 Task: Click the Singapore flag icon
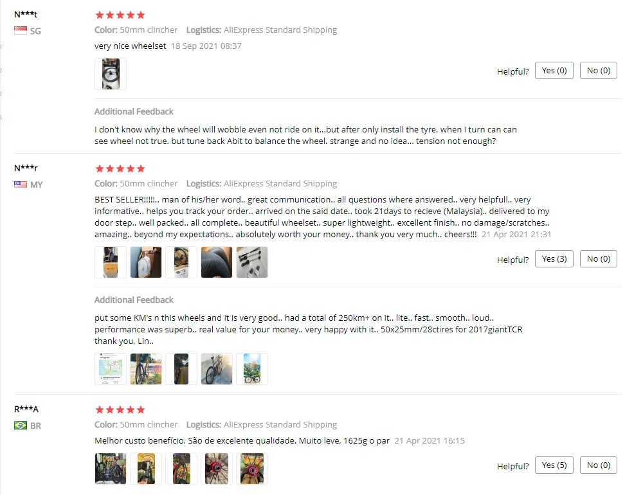point(21,31)
